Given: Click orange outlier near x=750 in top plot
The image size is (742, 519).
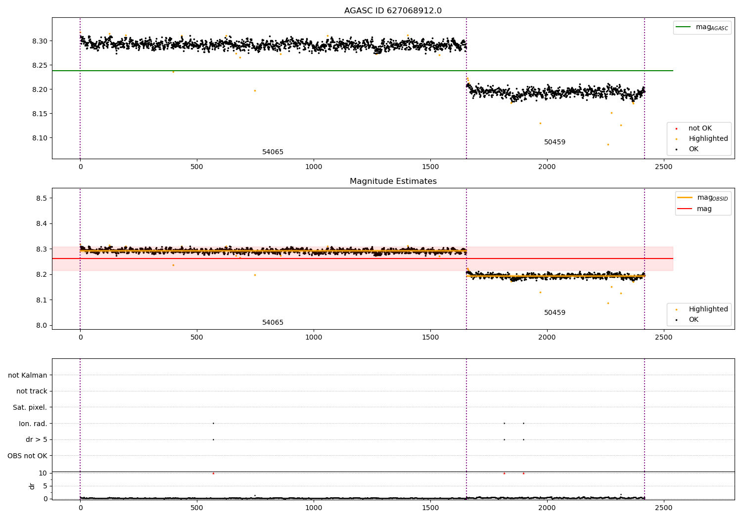Looking at the screenshot, I should pyautogui.click(x=255, y=90).
